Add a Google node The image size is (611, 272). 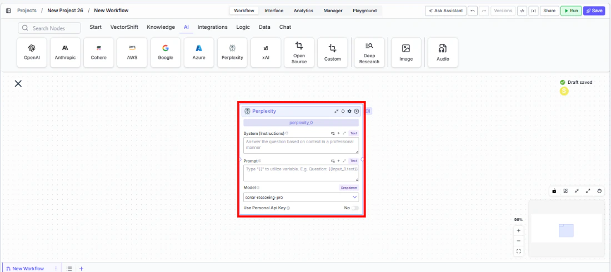pyautogui.click(x=166, y=53)
